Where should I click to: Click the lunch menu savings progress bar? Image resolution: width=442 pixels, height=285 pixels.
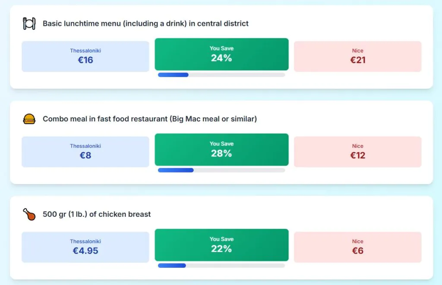click(x=221, y=75)
